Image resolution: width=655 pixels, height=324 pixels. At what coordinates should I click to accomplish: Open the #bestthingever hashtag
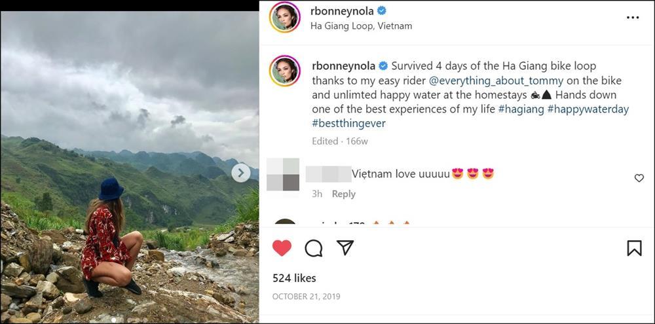[348, 123]
